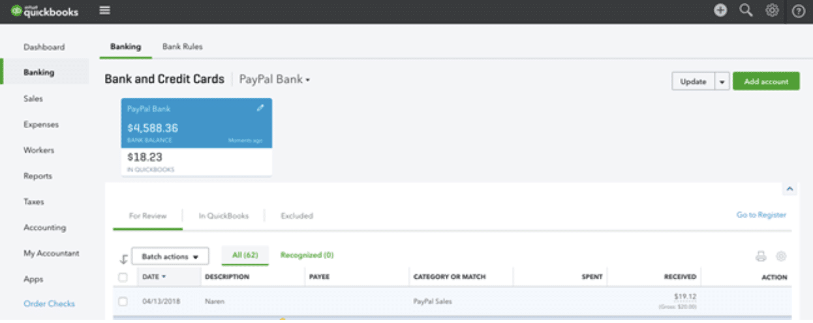Open Banking in the sidebar
Screen dimensions: 813x323
[x=44, y=72]
